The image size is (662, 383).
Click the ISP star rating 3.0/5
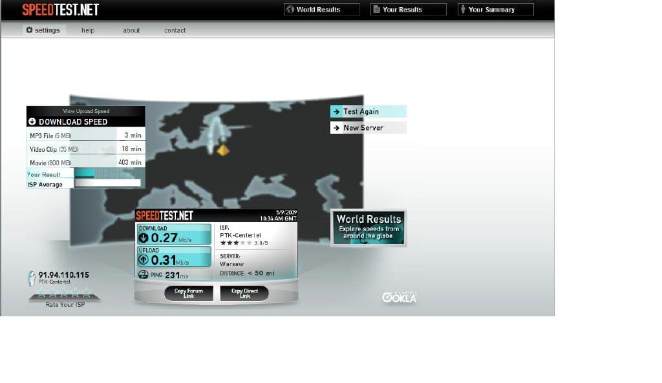point(244,243)
